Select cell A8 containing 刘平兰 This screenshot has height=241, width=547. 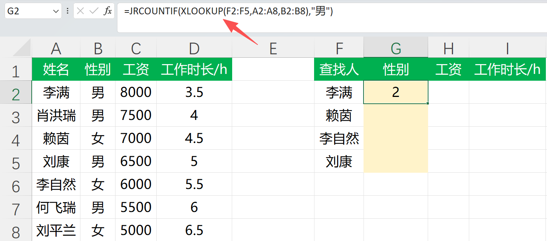tap(56, 230)
